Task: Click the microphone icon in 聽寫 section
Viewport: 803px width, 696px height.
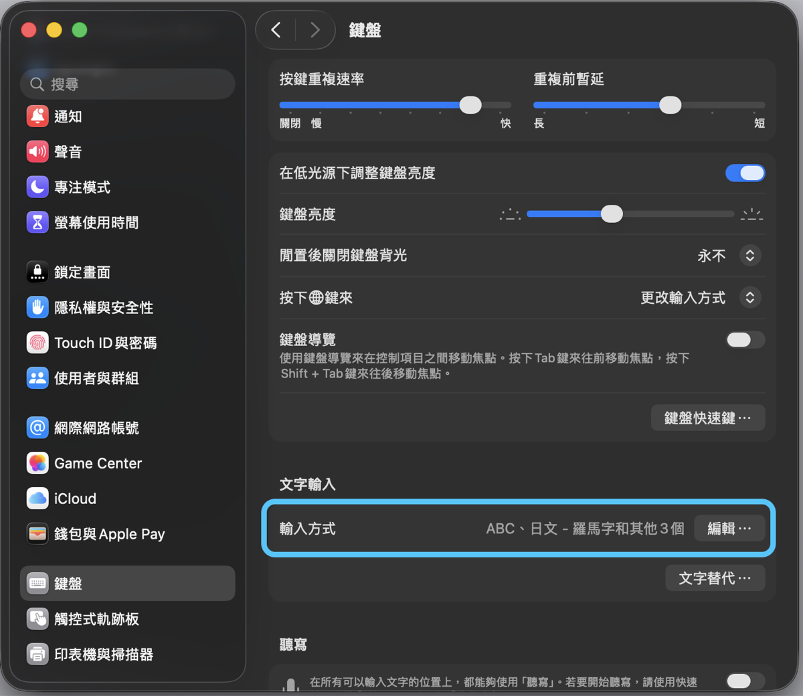Action: pyautogui.click(x=290, y=684)
